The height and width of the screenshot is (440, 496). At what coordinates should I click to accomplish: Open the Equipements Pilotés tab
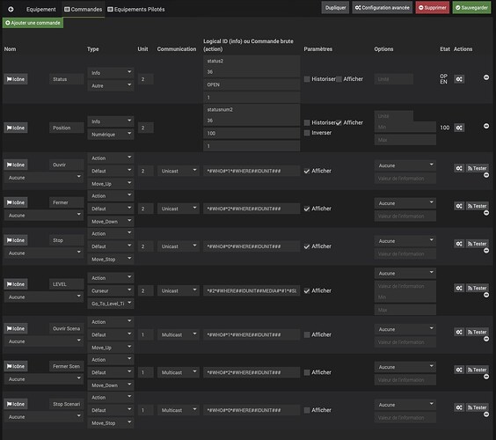pos(136,10)
